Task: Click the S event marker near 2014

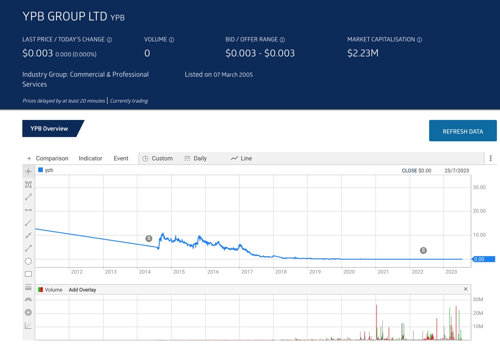Action: click(149, 239)
